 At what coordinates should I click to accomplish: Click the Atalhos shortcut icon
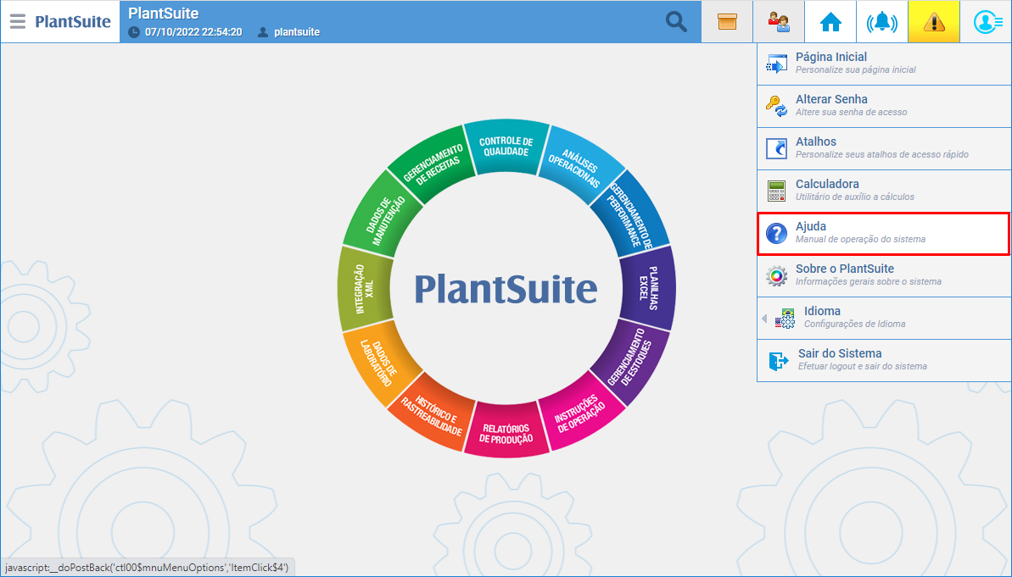tap(776, 148)
